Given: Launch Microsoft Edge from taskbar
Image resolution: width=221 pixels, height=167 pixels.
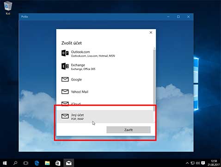Looking at the screenshot, I should [37, 163].
